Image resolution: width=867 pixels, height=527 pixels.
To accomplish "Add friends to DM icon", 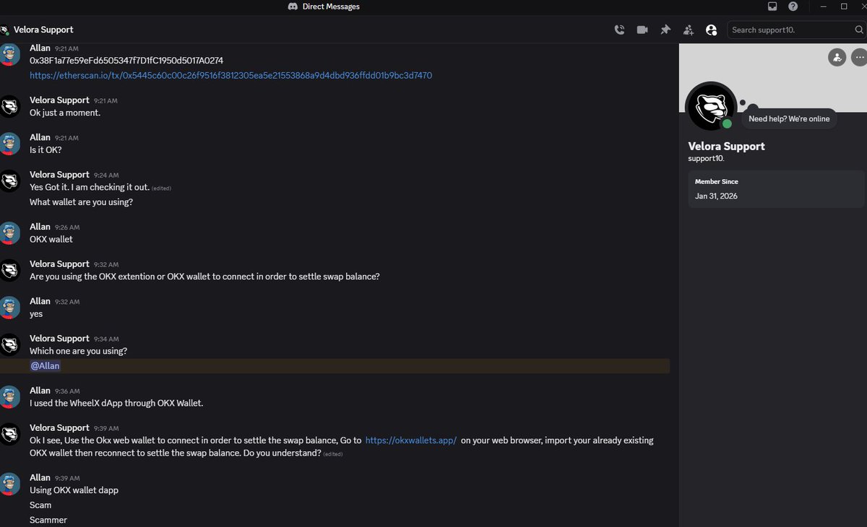I will pyautogui.click(x=689, y=30).
